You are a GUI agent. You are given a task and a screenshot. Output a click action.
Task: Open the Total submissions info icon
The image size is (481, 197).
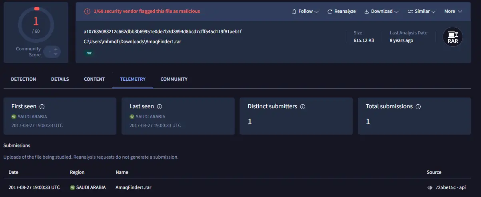tap(418, 107)
